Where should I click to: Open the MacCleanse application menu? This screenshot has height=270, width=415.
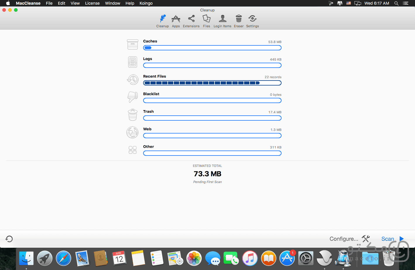click(x=28, y=3)
